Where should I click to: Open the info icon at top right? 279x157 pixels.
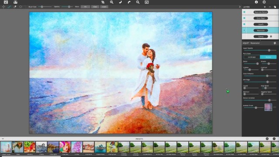(x=256, y=2)
